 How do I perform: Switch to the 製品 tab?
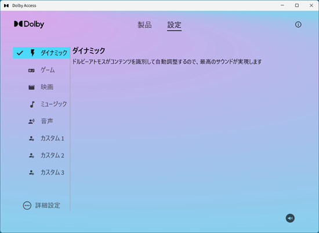pyautogui.click(x=144, y=25)
